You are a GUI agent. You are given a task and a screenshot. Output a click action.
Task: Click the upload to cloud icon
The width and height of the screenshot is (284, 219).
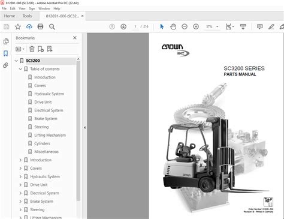pos(29,26)
